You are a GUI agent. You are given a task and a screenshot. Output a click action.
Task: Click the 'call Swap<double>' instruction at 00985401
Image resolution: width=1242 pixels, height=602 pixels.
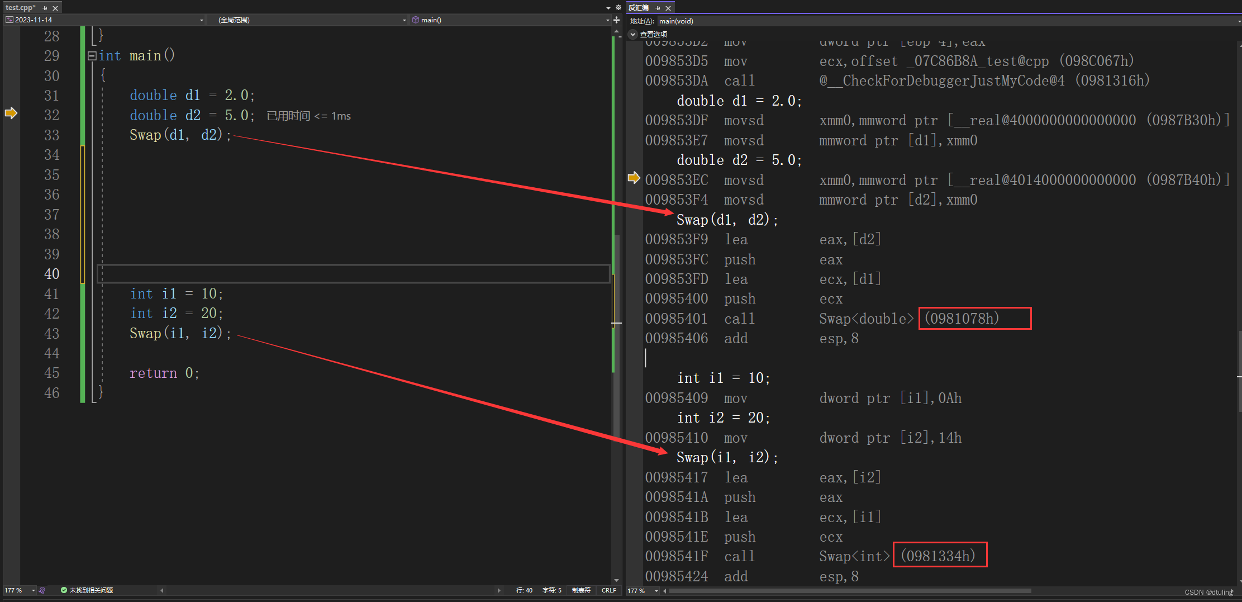point(822,319)
